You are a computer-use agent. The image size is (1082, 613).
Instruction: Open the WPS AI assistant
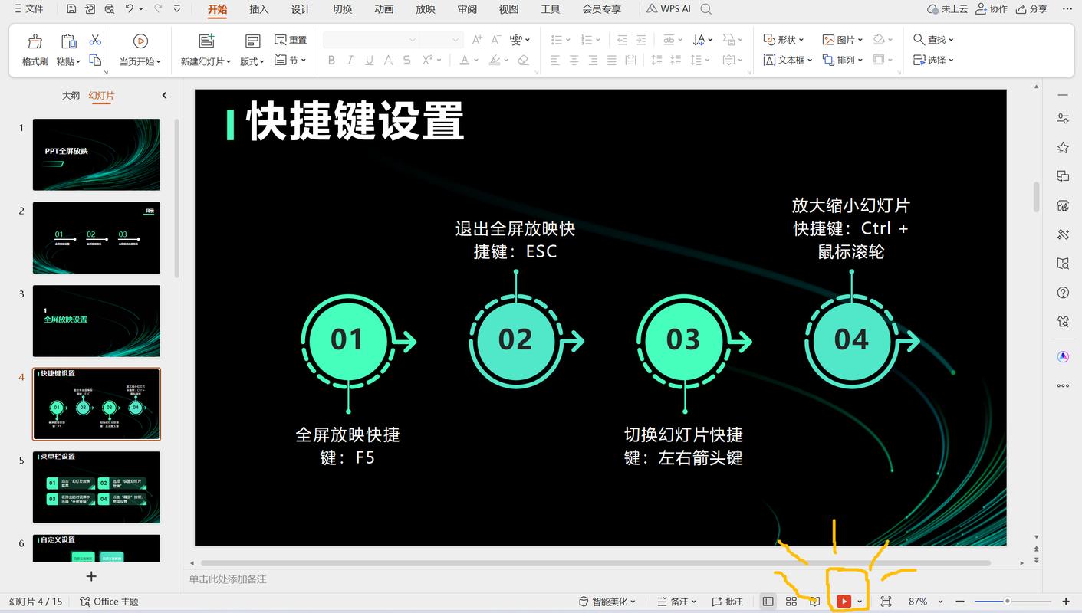pos(668,9)
